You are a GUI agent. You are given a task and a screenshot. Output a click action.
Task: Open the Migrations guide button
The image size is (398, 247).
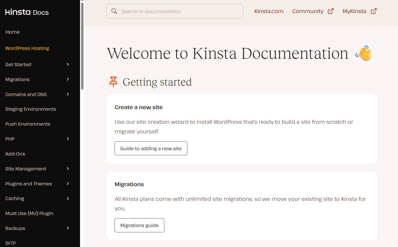(139, 225)
